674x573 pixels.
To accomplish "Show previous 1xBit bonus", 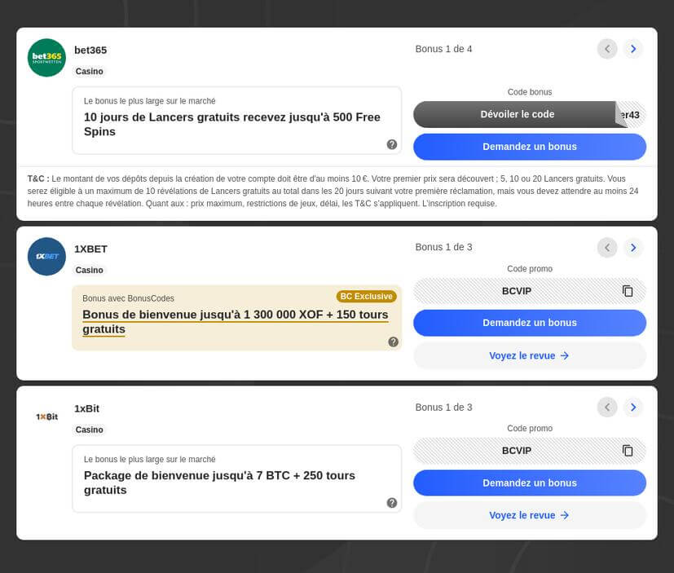I will pyautogui.click(x=607, y=408).
